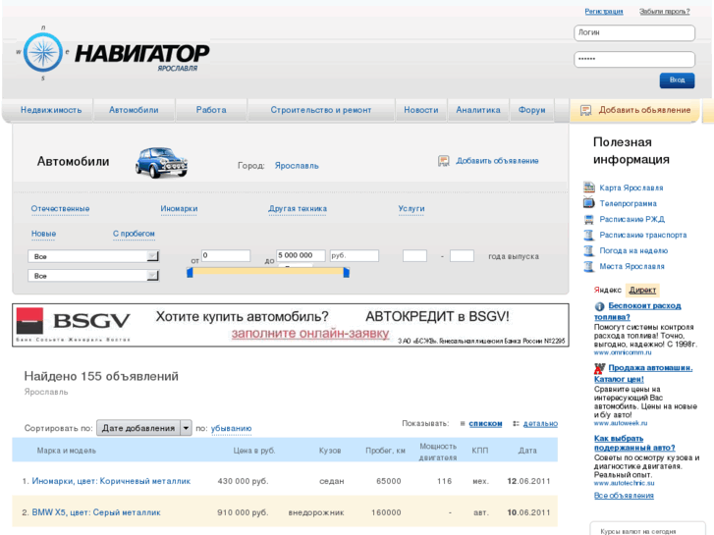Image resolution: width=714 pixels, height=535 pixels.
Task: Click the Вход login button
Action: [677, 80]
